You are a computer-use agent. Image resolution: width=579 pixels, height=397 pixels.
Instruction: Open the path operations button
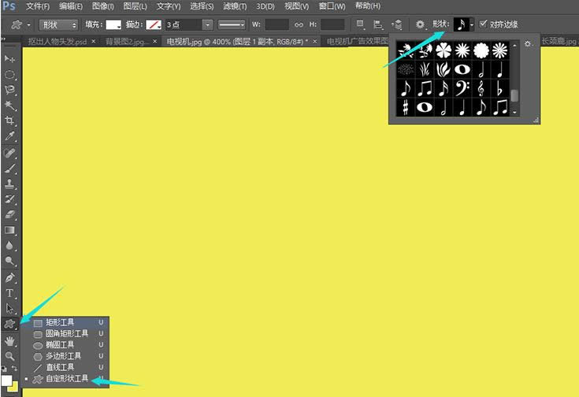(360, 24)
